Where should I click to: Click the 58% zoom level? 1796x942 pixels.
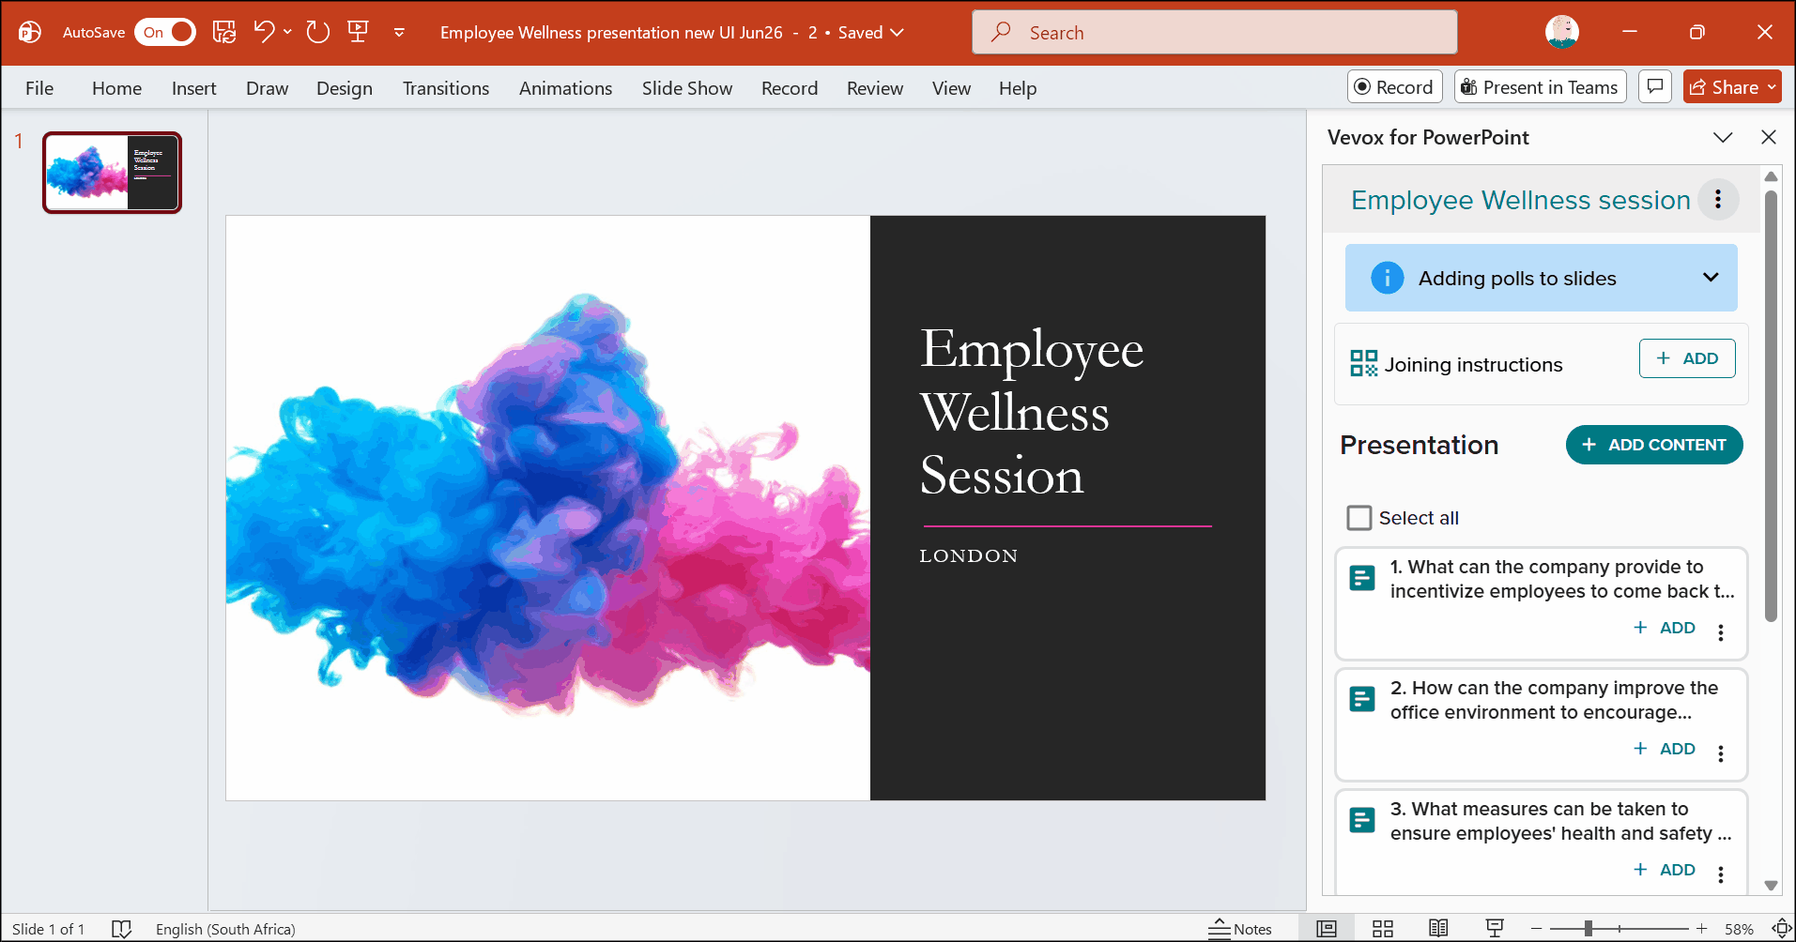coord(1739,929)
